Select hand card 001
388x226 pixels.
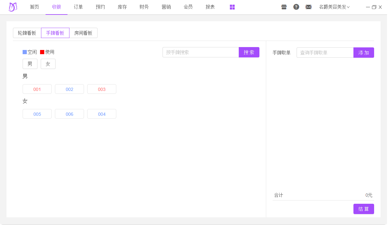(37, 89)
